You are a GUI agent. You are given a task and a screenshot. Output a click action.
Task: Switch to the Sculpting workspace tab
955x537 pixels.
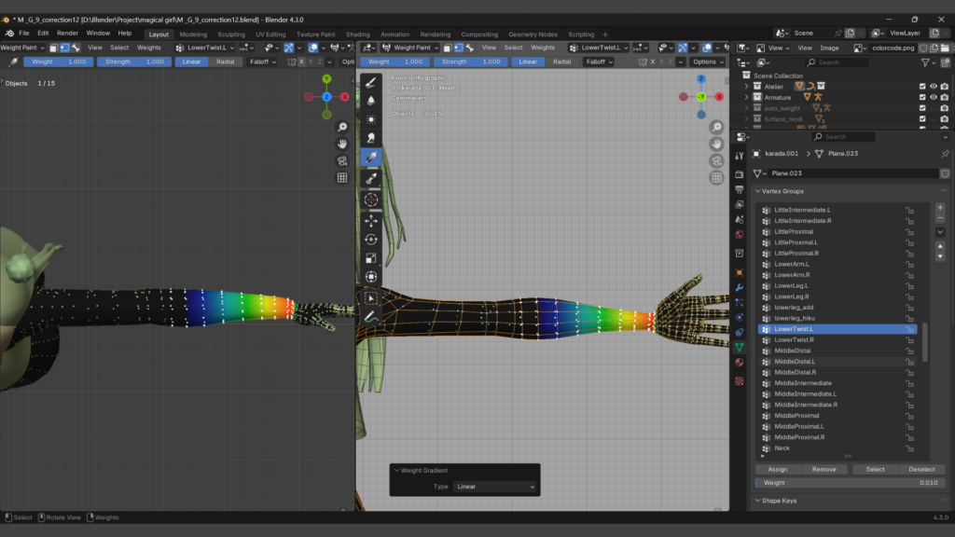pos(231,34)
